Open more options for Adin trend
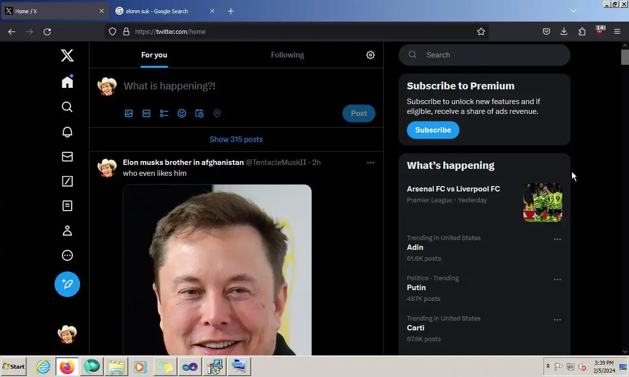629x377 pixels. [x=557, y=240]
